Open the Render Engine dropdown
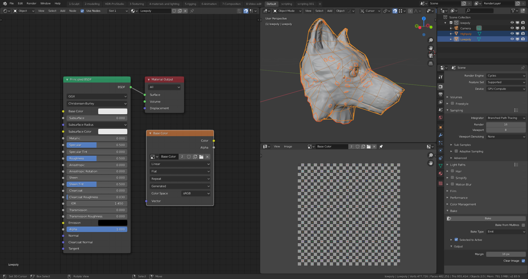Image resolution: width=528 pixels, height=279 pixels. (506, 76)
